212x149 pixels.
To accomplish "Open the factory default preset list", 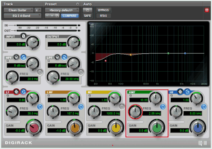I will [x=62, y=10].
